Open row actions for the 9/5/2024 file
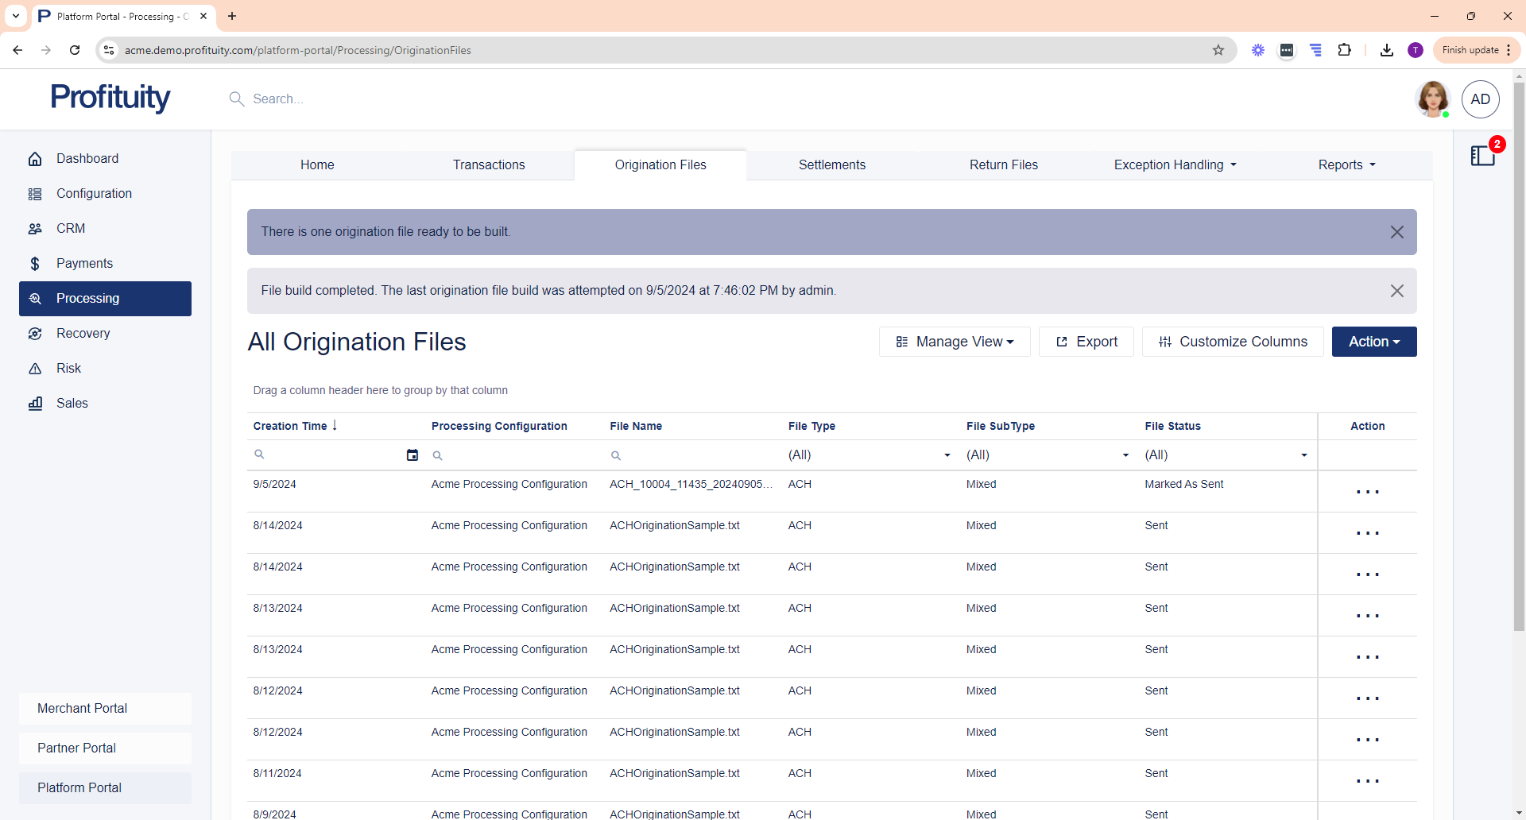The width and height of the screenshot is (1526, 820). click(x=1367, y=492)
